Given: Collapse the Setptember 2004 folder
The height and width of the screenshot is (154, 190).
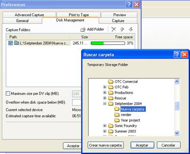Looking at the screenshot, I should click(x=105, y=104).
